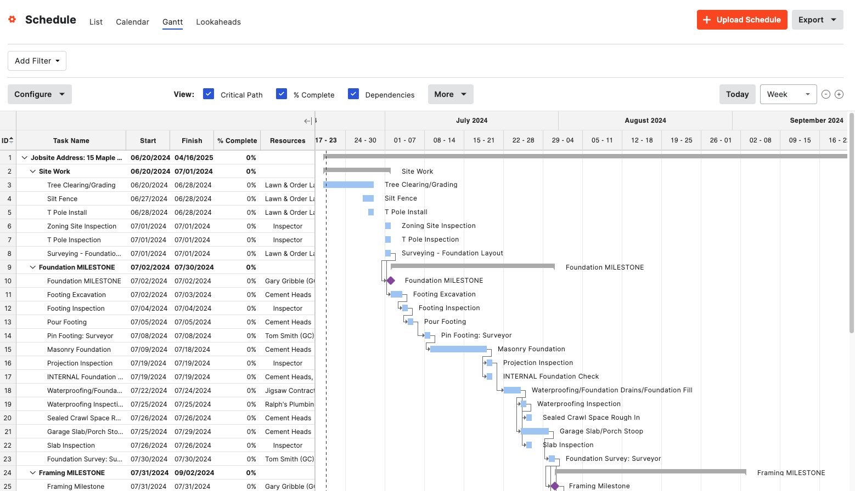Sort by the ID column arrows
The width and height of the screenshot is (855, 491).
click(11, 140)
